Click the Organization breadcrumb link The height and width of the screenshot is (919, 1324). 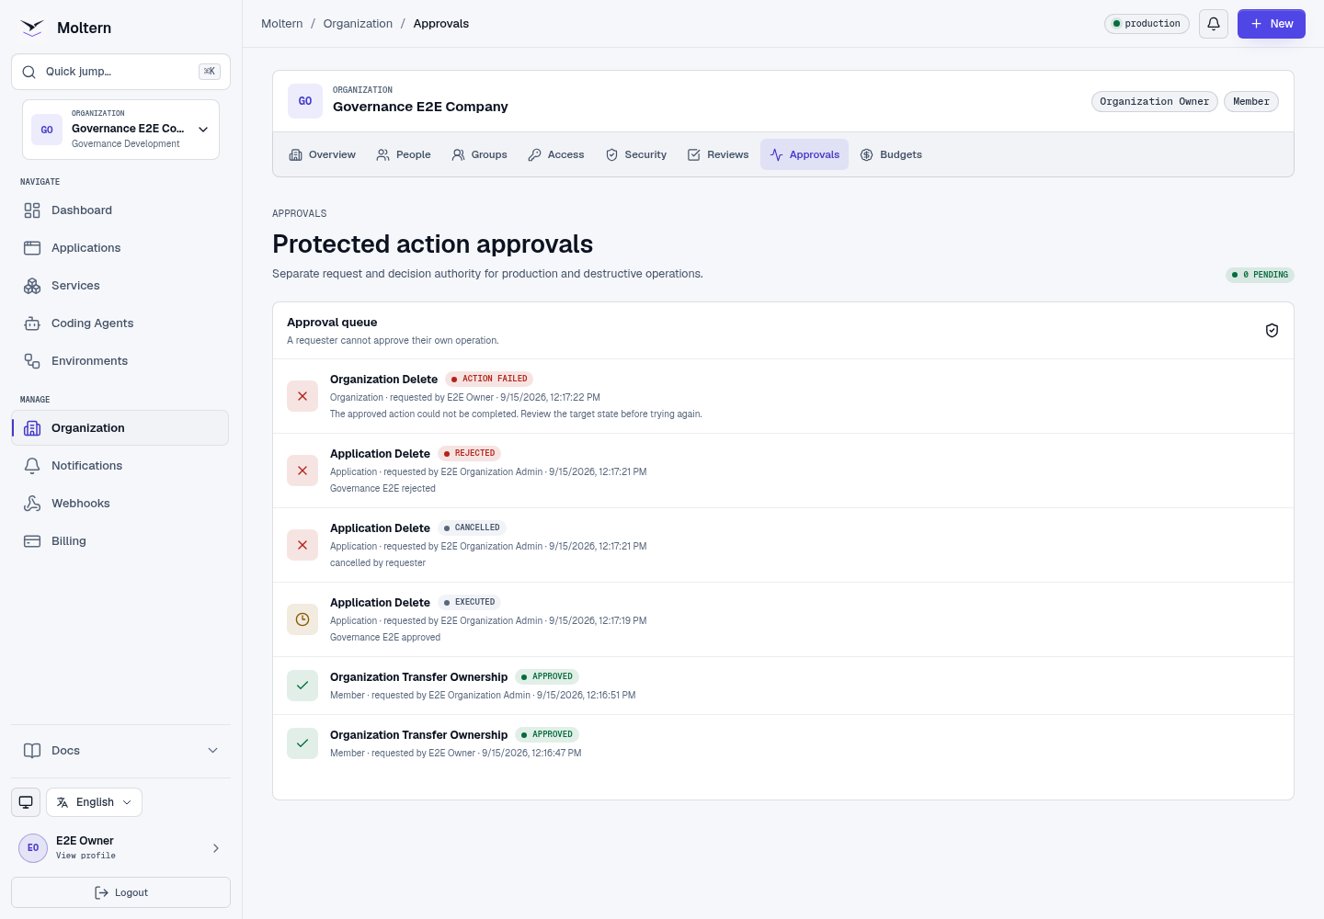[358, 24]
